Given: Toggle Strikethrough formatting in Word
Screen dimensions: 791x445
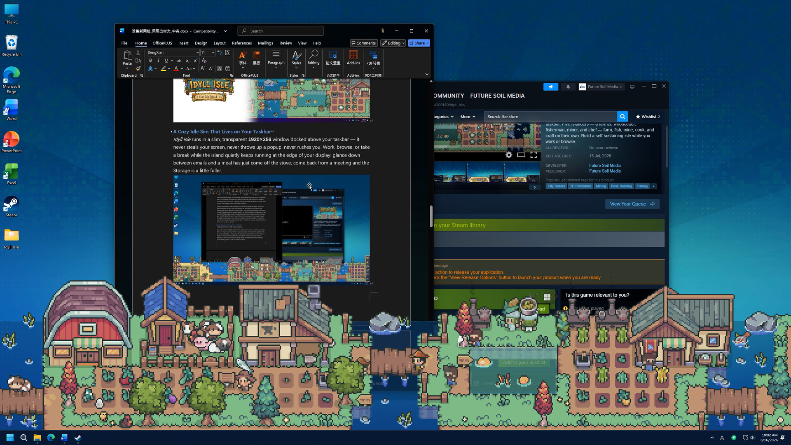Looking at the screenshot, I should (x=179, y=61).
